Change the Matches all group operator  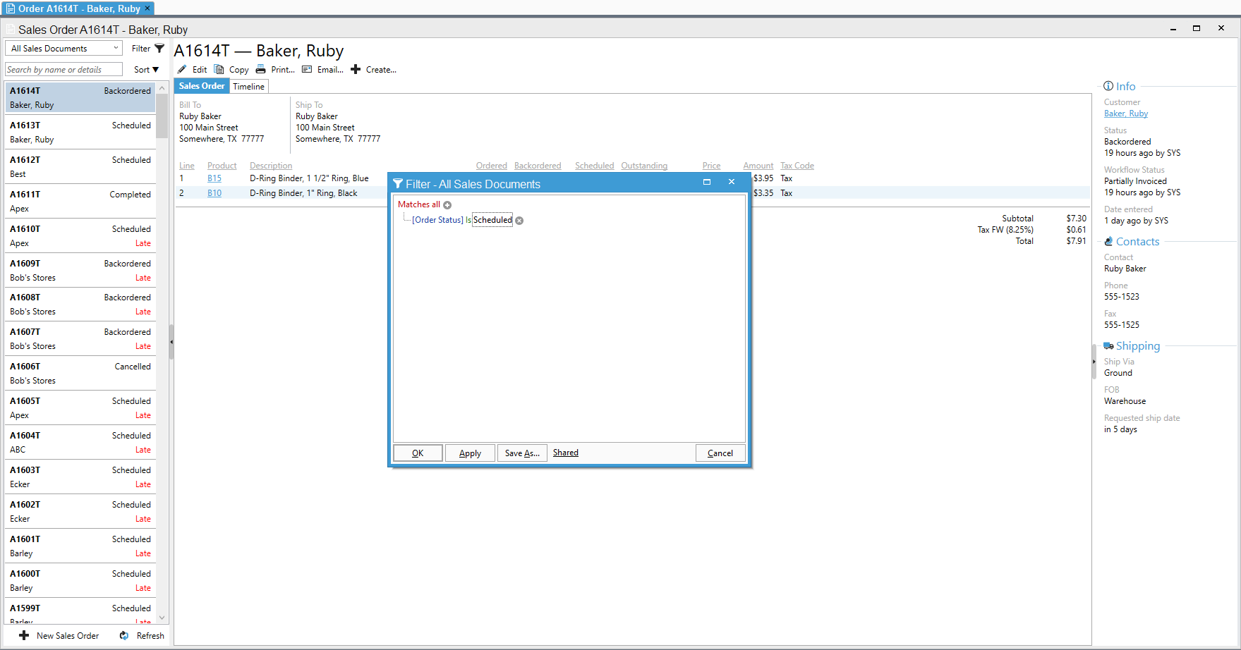coord(419,204)
